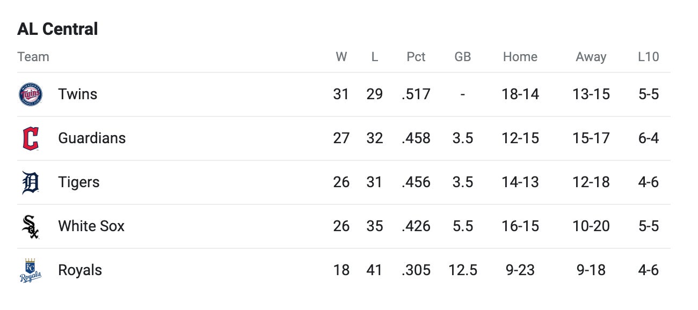Open the White Sox team page
This screenshot has height=310, width=698.
pos(91,226)
